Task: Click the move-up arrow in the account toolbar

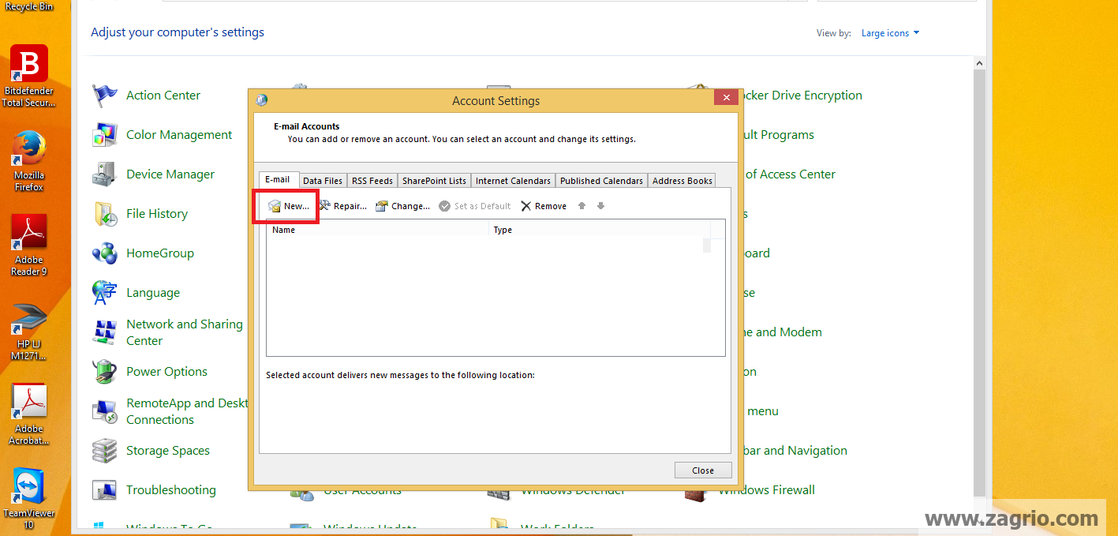Action: point(582,206)
